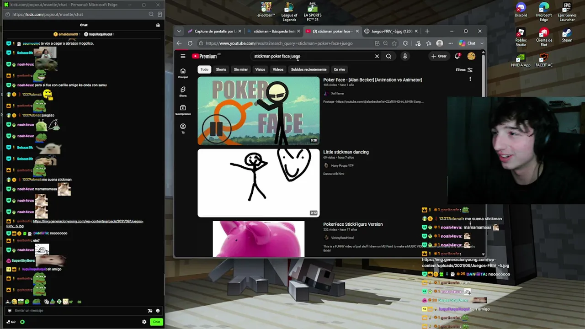Open Edge settings and more menu
The height and width of the screenshot is (329, 585).
450,43
